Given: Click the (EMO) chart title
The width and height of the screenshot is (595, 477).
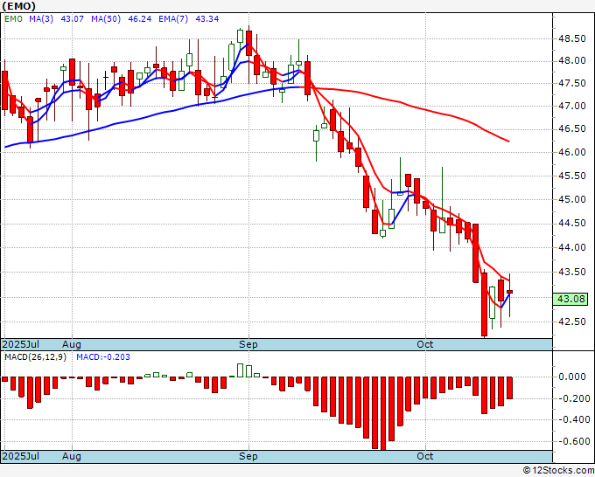Looking at the screenshot, I should point(19,6).
